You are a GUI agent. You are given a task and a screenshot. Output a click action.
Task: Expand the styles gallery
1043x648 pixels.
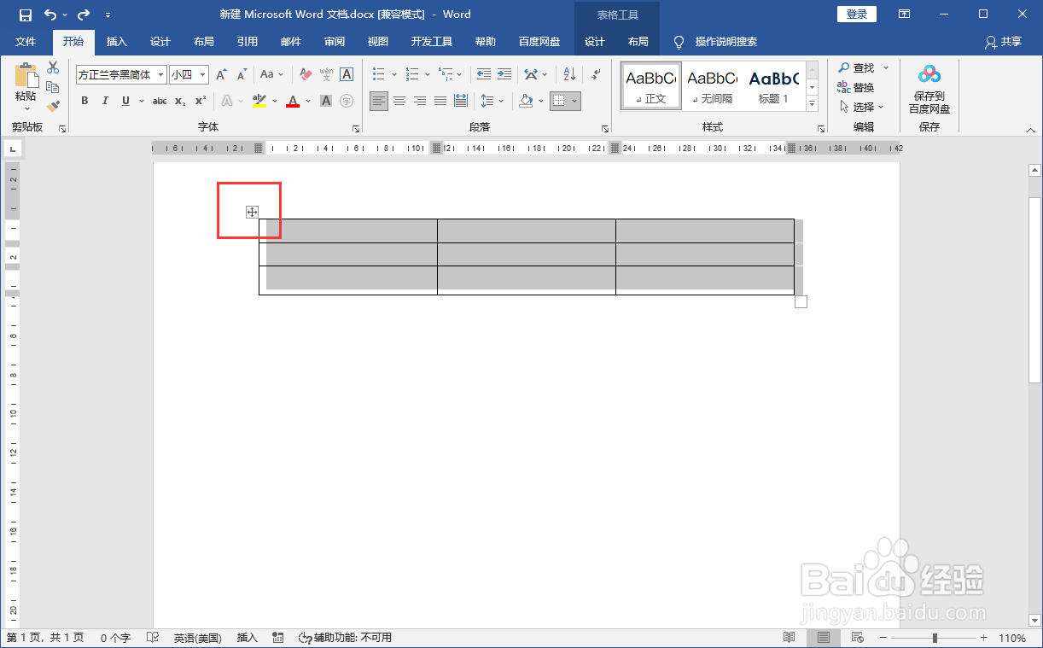(813, 104)
